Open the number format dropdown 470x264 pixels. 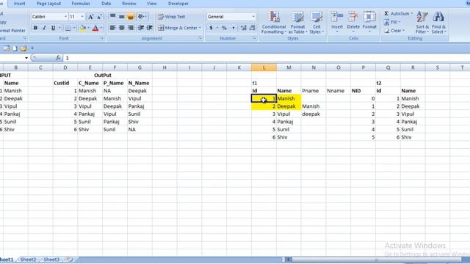coord(253,17)
